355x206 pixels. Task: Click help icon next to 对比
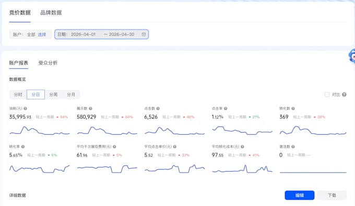344,95
